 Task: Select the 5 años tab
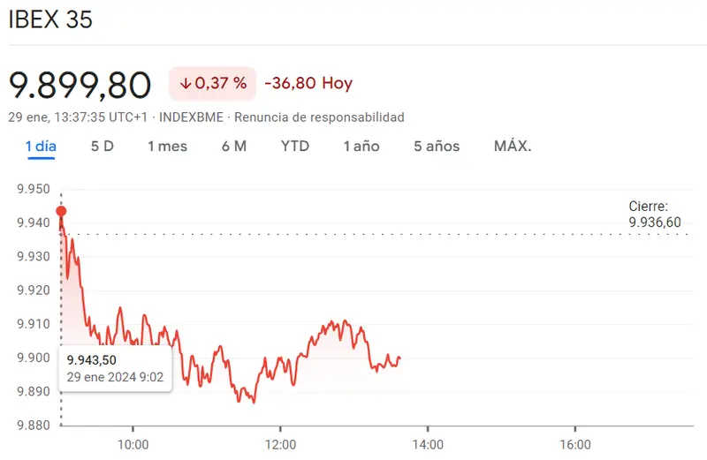pyautogui.click(x=437, y=146)
